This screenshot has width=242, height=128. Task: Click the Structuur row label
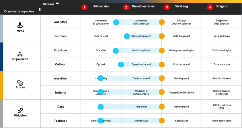click(61, 50)
